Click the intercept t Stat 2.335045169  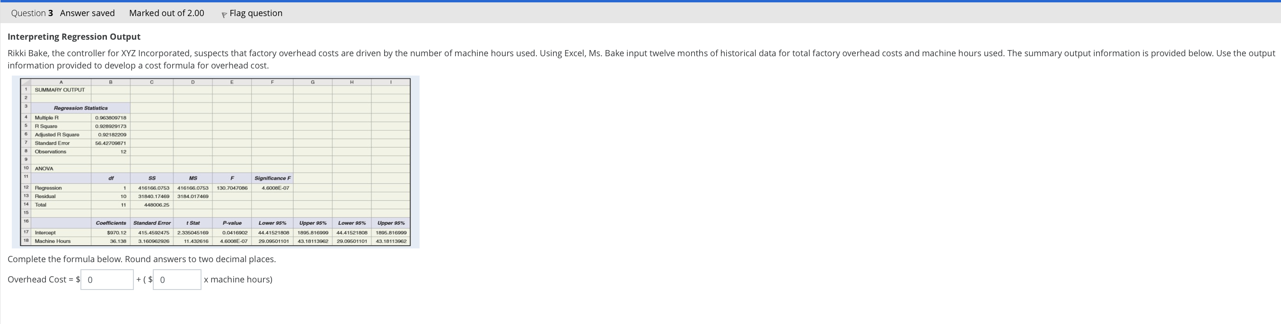click(x=193, y=233)
